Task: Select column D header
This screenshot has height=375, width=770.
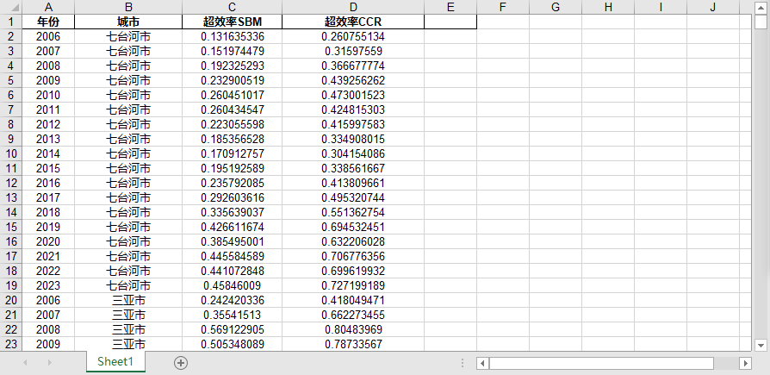Action: [353, 7]
